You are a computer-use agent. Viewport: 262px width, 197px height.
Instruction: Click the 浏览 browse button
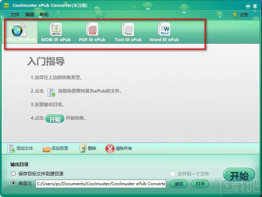point(179,184)
